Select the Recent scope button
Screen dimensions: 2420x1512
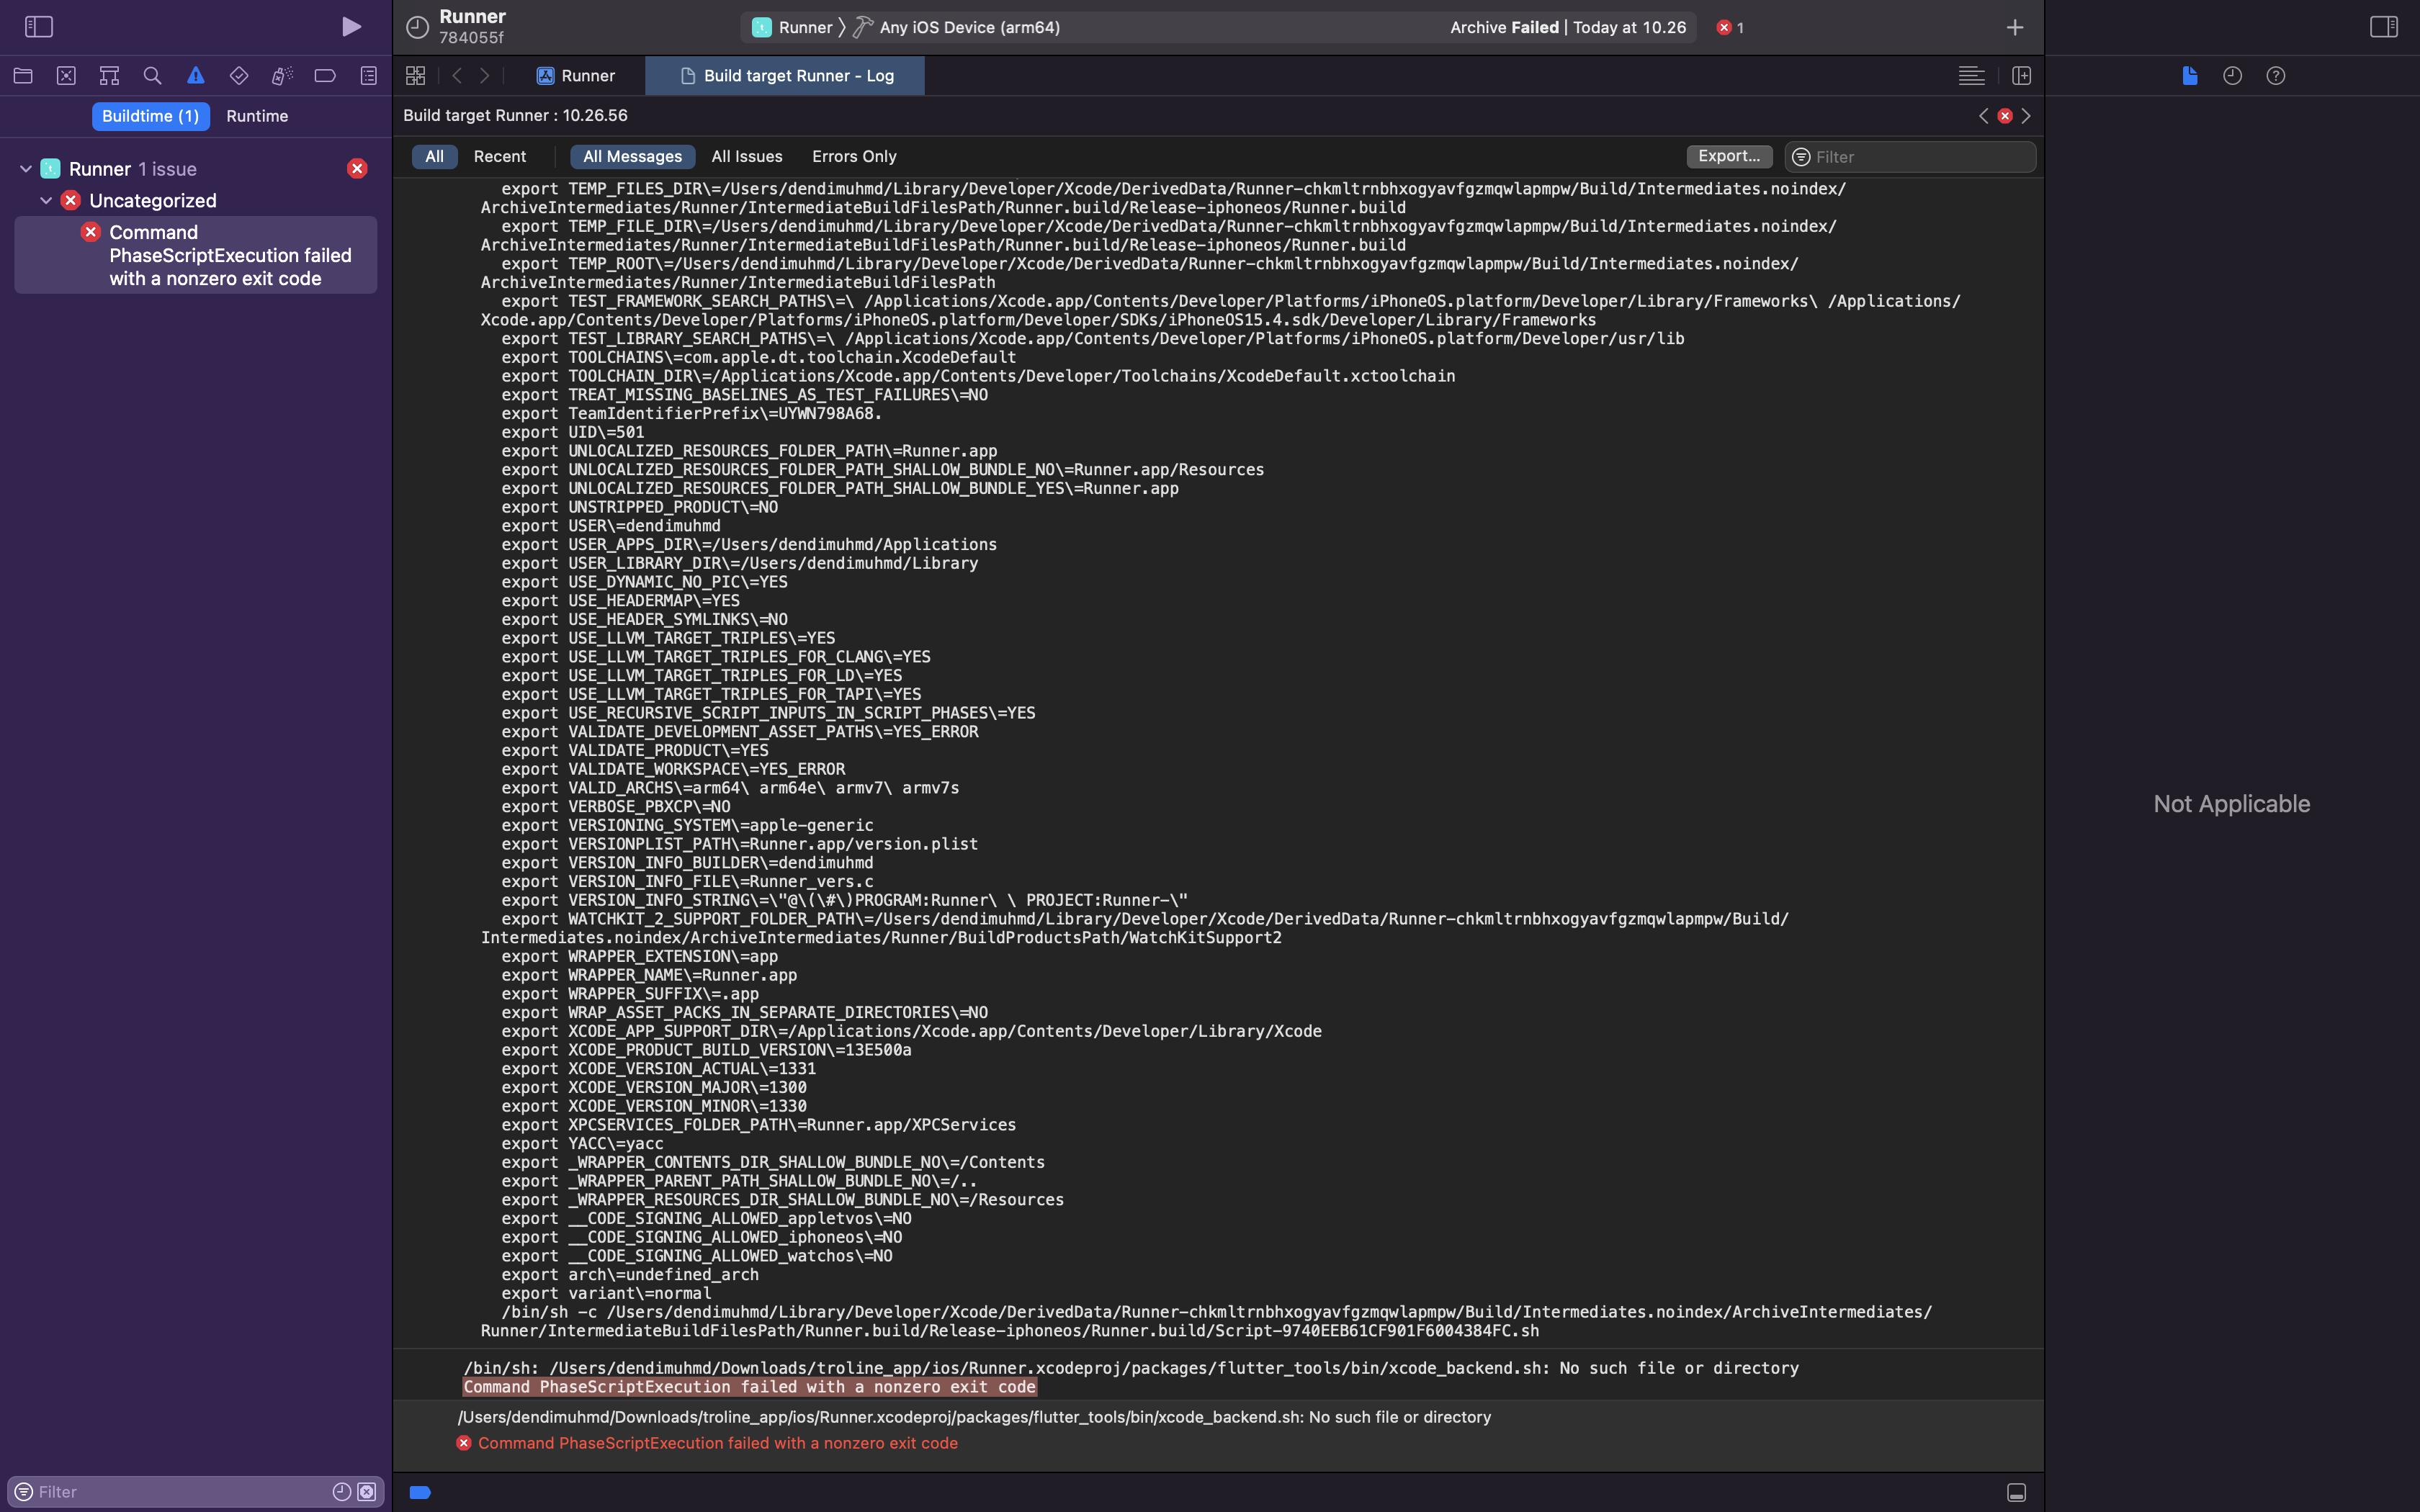(499, 157)
